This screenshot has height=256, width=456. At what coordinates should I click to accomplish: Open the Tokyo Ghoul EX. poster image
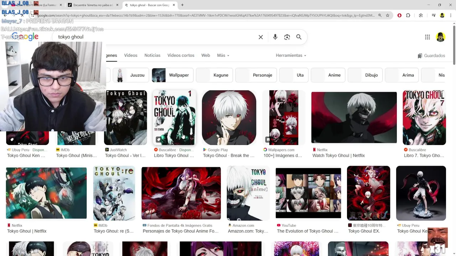[x=368, y=193]
